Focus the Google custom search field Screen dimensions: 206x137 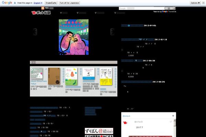(141, 8)
